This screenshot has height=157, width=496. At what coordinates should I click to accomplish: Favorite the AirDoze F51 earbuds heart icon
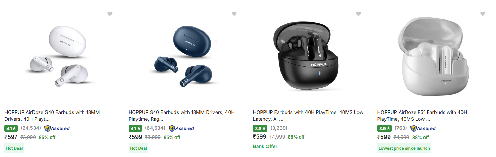(483, 14)
